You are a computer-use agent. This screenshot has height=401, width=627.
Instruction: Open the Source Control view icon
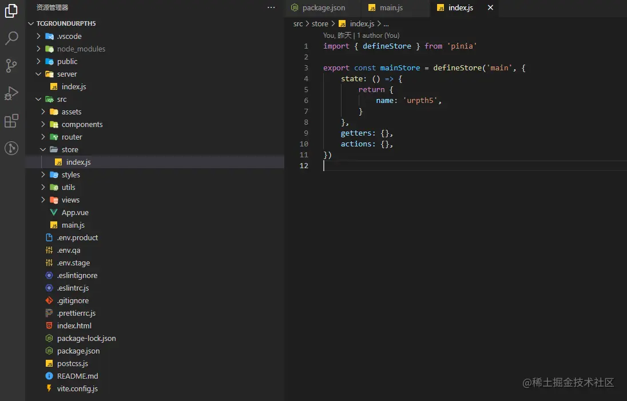[11, 66]
